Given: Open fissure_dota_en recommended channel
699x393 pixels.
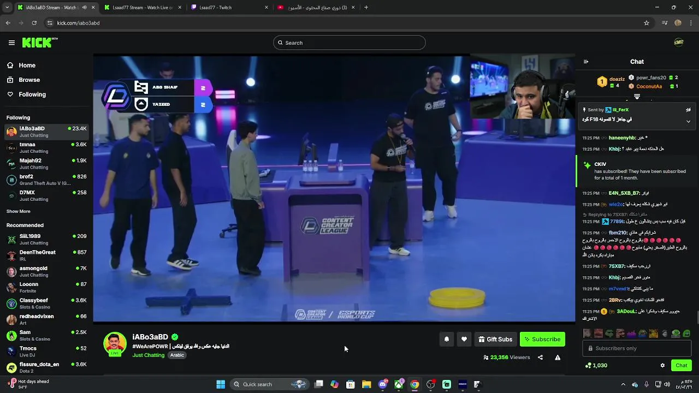Looking at the screenshot, I should [46, 367].
